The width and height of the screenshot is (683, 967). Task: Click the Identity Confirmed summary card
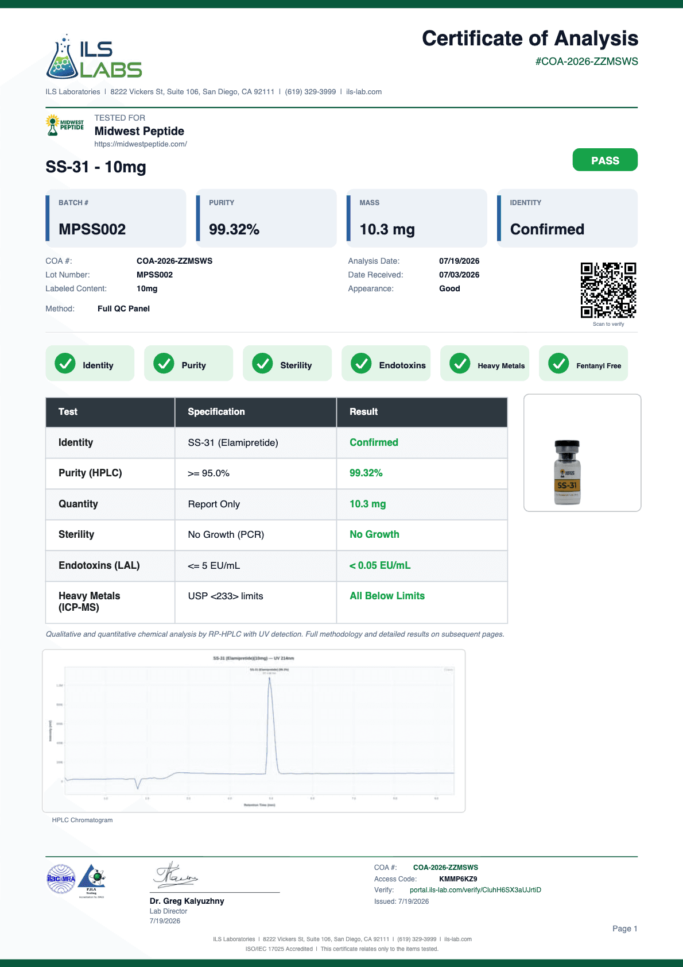[567, 218]
